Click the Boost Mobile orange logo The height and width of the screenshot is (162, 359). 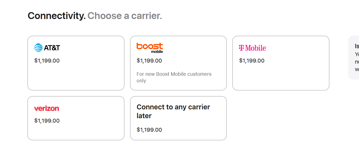[x=150, y=48]
